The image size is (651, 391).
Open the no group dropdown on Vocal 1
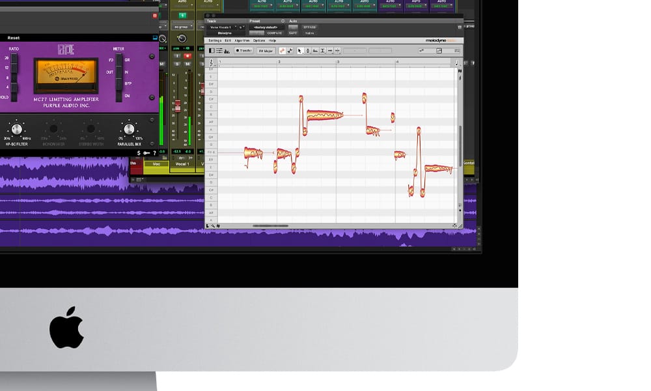coord(183,27)
